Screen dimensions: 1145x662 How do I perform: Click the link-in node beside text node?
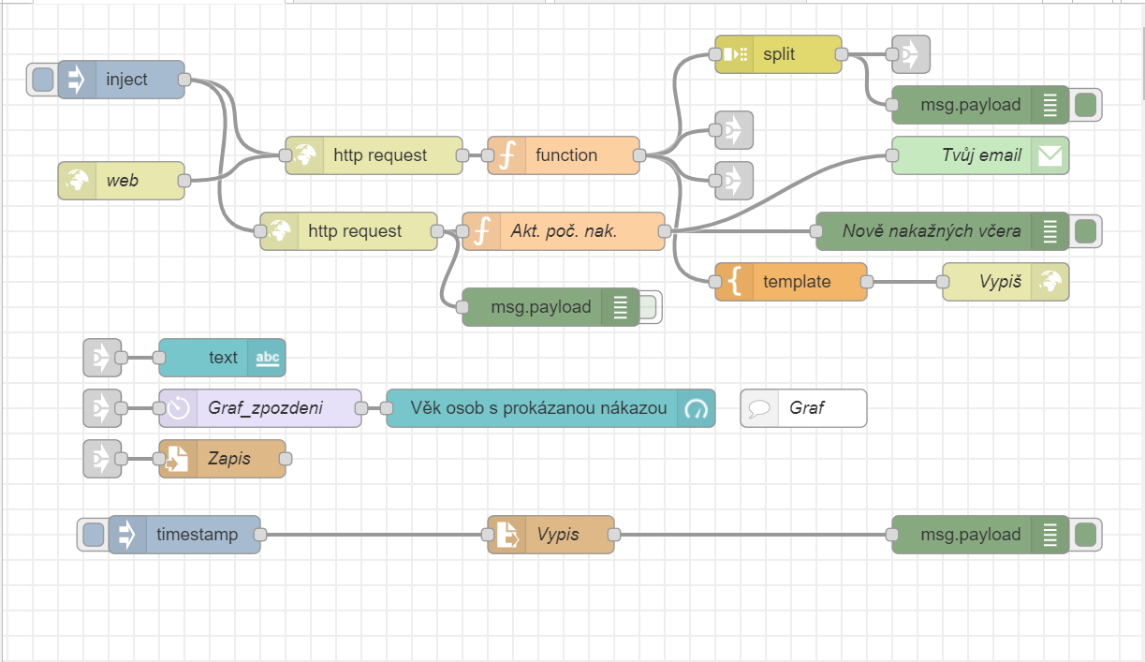[x=102, y=358]
